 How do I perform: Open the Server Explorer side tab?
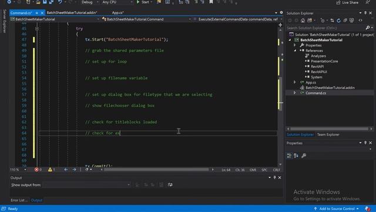4,21
